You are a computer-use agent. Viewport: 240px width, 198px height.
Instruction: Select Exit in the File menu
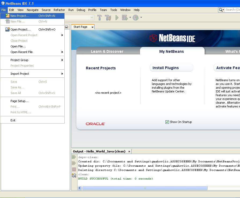[13, 120]
